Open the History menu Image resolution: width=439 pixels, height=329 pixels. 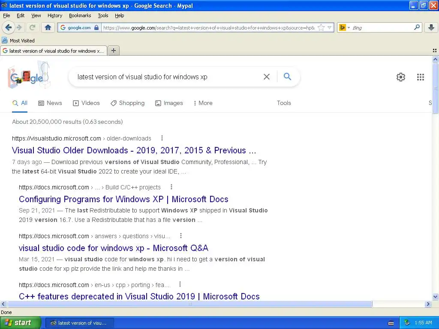pos(55,15)
